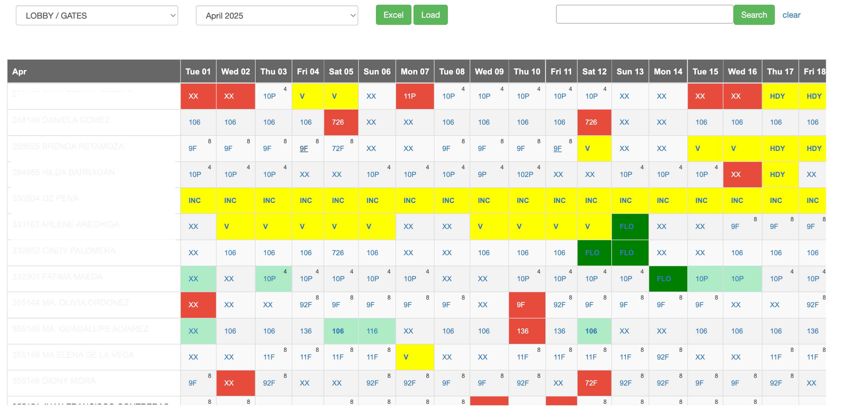Select the Tue 01 column header
The width and height of the screenshot is (843, 413).
[198, 71]
